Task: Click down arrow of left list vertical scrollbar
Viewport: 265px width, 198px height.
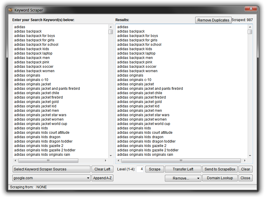Action: pos(111,155)
